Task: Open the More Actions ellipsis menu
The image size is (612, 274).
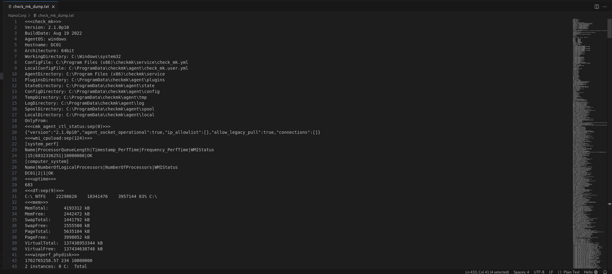Action: tap(605, 6)
